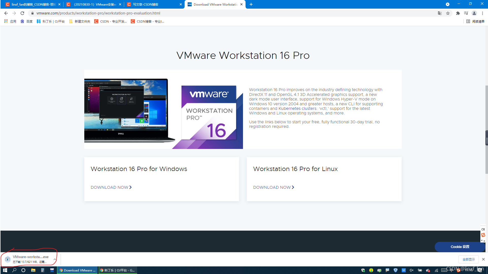Open Chrome three-dot menu
488x274 pixels.
(482, 13)
